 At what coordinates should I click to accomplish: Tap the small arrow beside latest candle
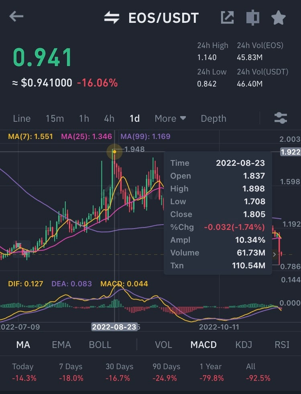[x=274, y=255]
